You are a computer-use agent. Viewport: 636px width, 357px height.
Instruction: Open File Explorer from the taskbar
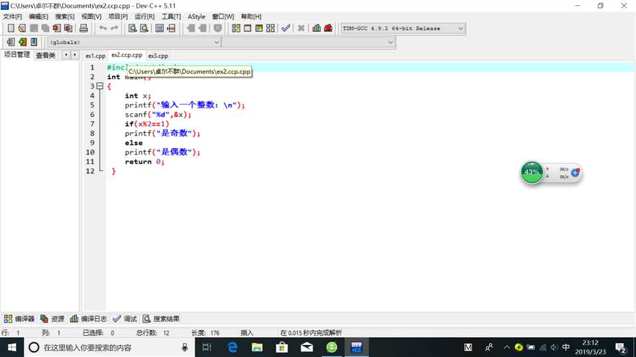(x=257, y=347)
